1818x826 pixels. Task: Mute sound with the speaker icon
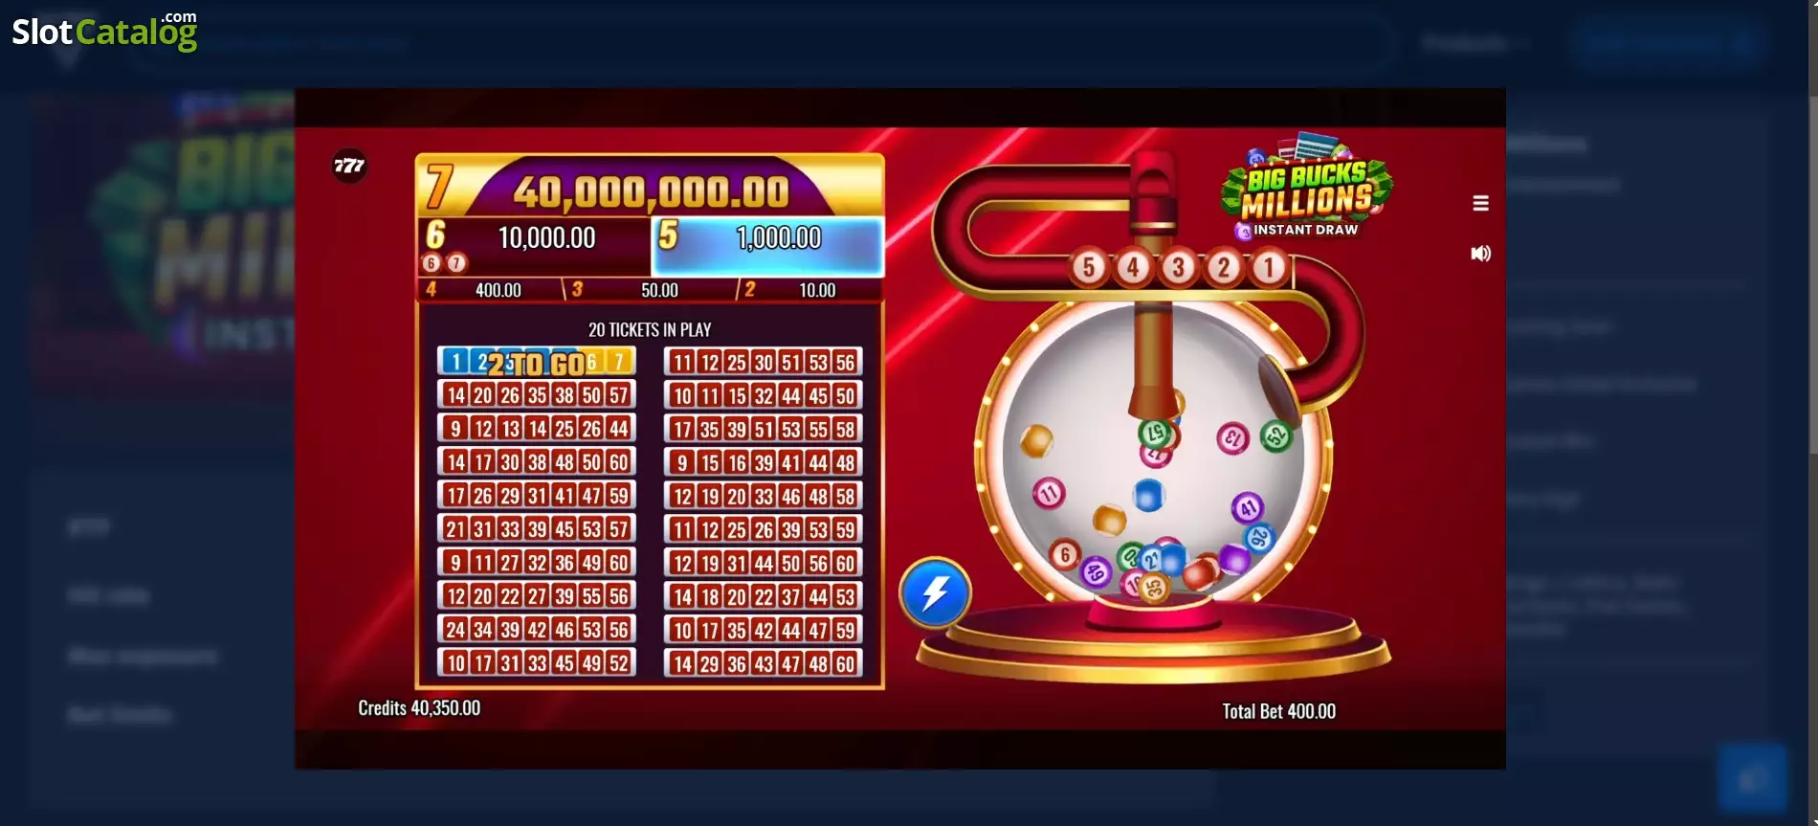1480,254
